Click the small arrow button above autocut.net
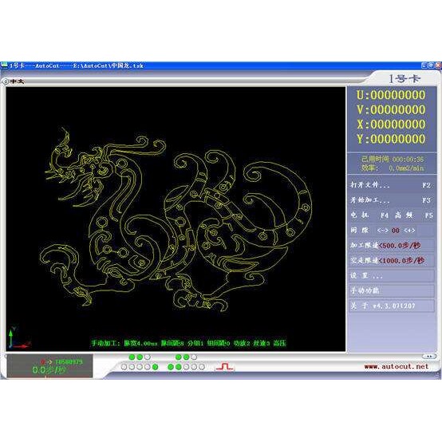442x442 pixels. point(429,357)
